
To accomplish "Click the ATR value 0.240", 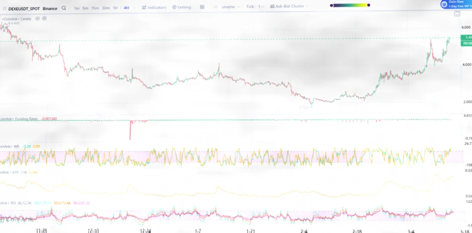I will pos(33,172).
